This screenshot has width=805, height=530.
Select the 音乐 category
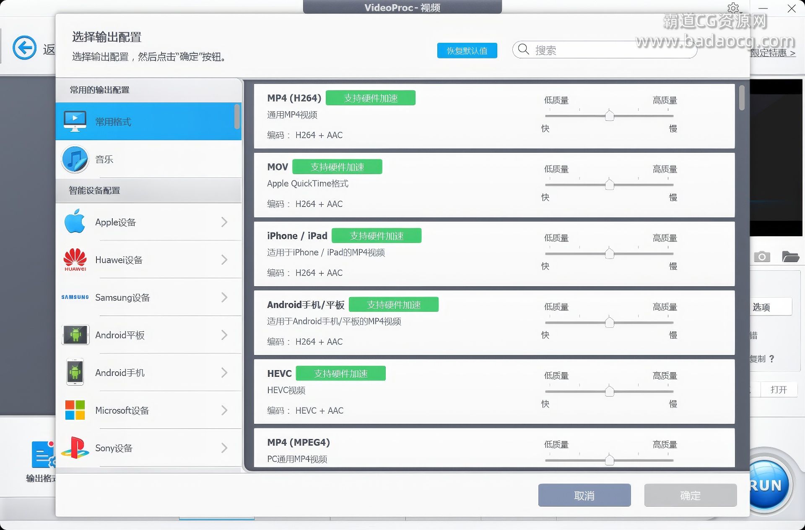point(148,159)
